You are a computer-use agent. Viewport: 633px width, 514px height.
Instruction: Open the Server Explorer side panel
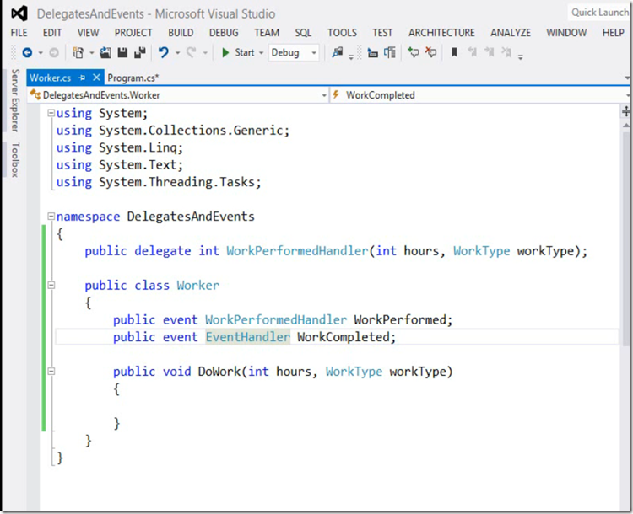tap(15, 100)
